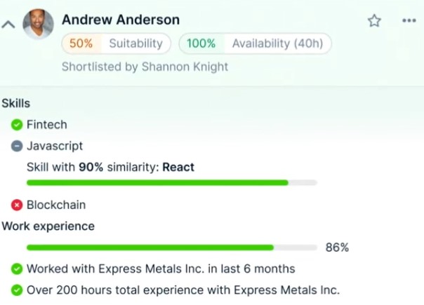424x305 pixels.
Task: Click the red X icon beside Blockchain
Action: tap(17, 205)
